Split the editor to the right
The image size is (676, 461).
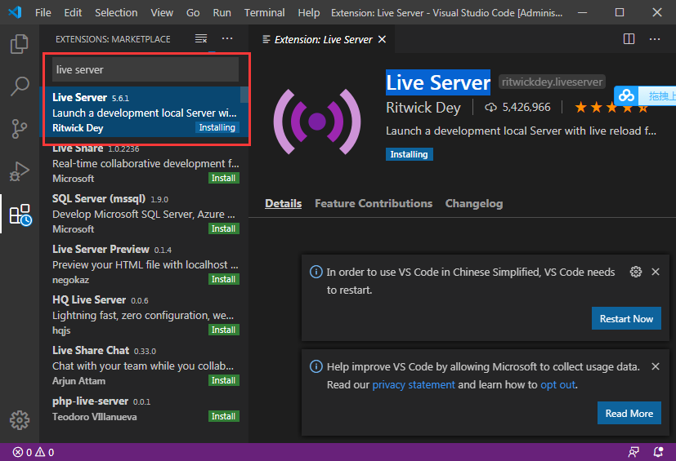(x=629, y=39)
